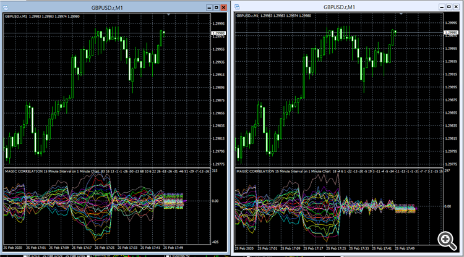The width and height of the screenshot is (464, 257).
Task: Click price level 1.29995 on left chart axis
Action: [218, 23]
